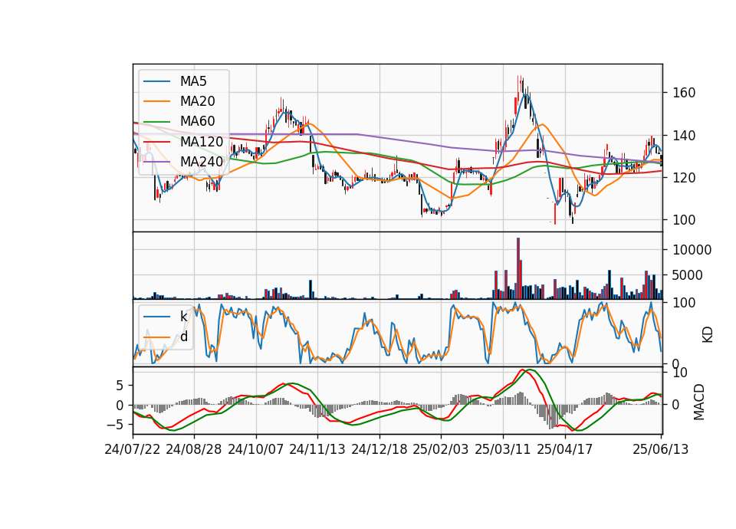Click the 5 tick on left MACD axis

120,386
